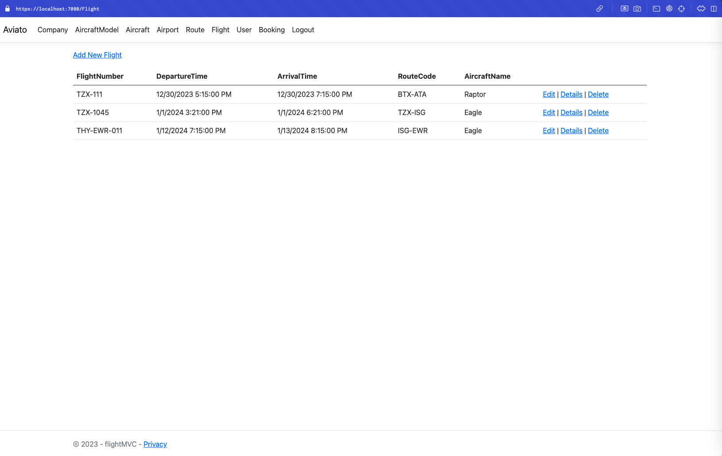Click the RouteCode column header

(417, 76)
